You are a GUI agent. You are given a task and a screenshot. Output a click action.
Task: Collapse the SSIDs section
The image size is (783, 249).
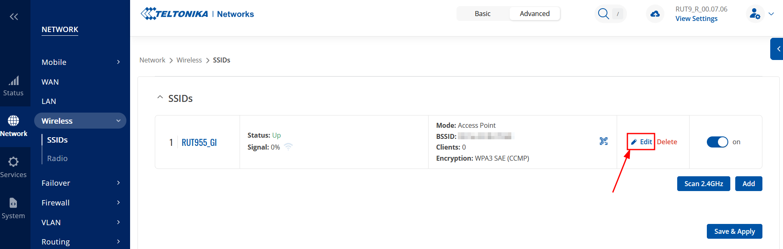[x=160, y=98]
